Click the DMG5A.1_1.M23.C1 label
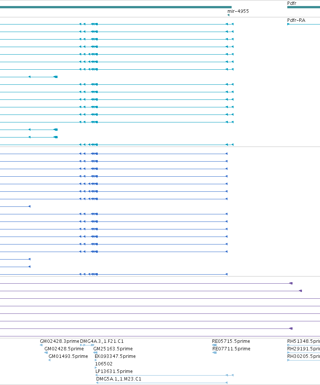Screen dimensions: 320x385 [x=118, y=379]
